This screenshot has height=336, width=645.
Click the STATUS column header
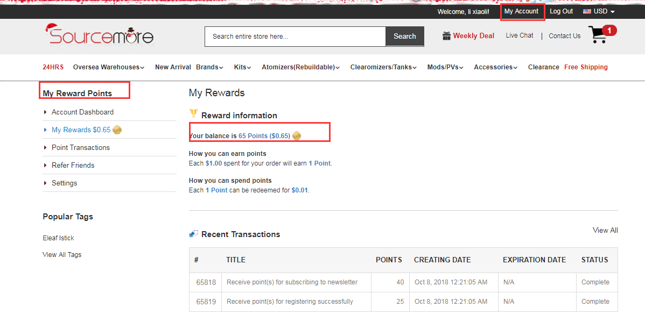(x=594, y=260)
